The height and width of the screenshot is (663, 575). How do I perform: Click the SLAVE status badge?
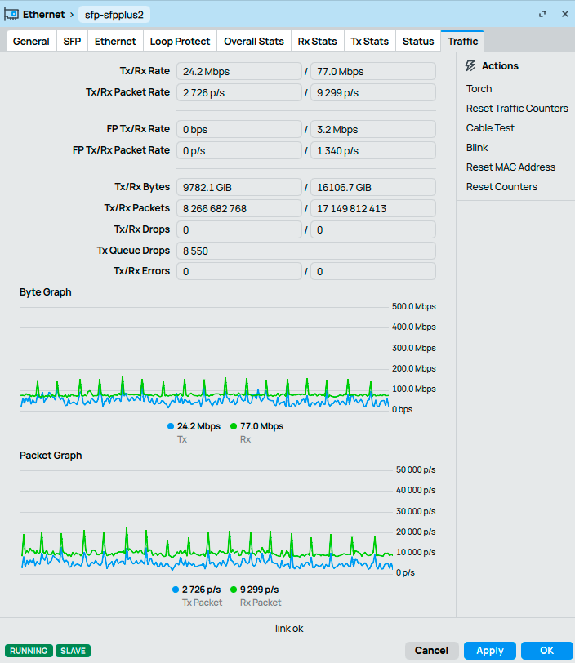(74, 651)
